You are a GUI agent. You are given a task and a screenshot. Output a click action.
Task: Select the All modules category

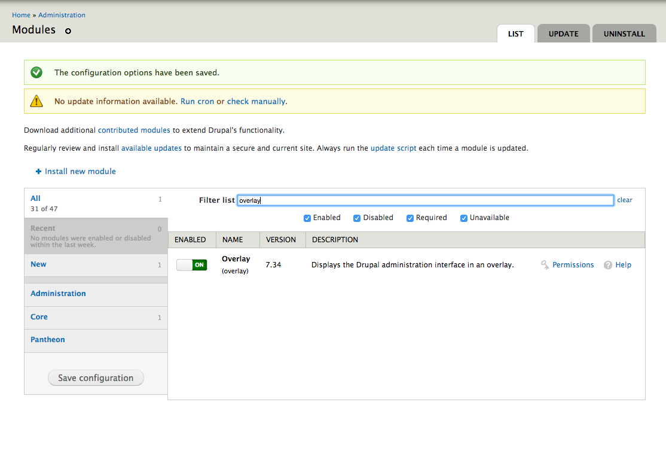96,203
